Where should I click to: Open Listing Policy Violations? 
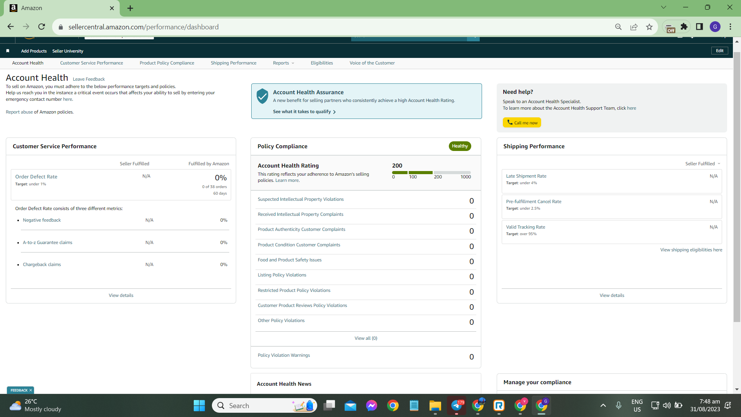pos(282,275)
